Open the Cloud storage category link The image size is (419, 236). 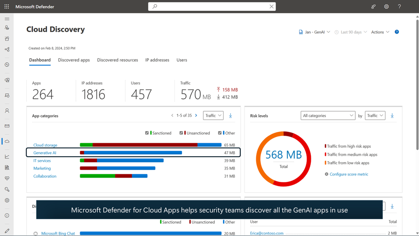pyautogui.click(x=45, y=145)
